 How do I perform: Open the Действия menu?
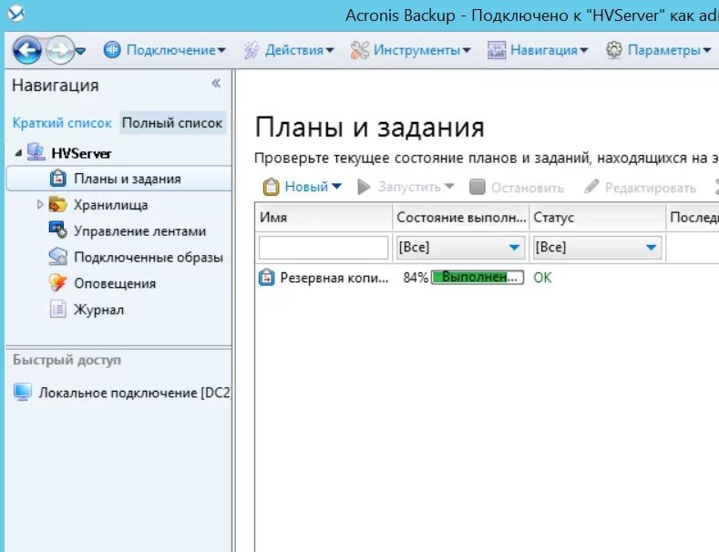(x=300, y=49)
